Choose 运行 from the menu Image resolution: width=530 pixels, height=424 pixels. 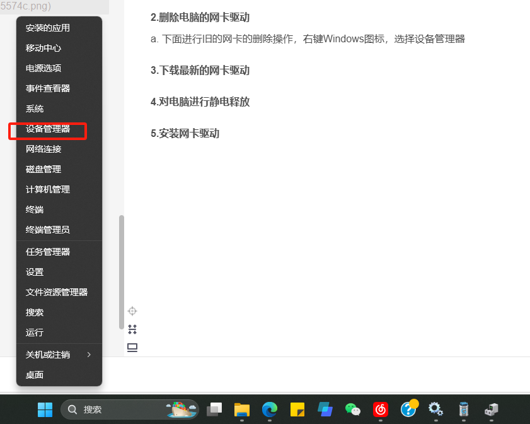click(x=59, y=333)
